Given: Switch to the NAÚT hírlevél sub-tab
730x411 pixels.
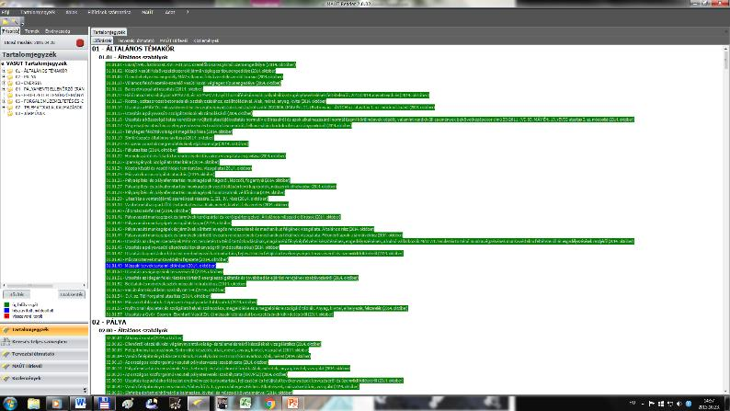Looking at the screenshot, I should (174, 41).
